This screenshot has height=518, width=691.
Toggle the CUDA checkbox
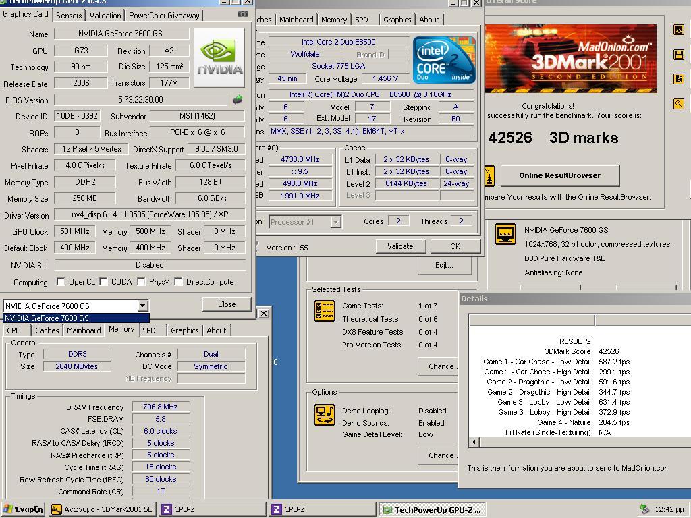coord(103,281)
